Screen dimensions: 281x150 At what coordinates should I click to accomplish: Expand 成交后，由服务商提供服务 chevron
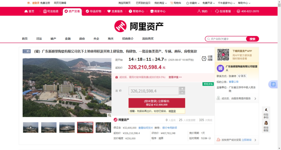pyautogui.click(x=256, y=99)
